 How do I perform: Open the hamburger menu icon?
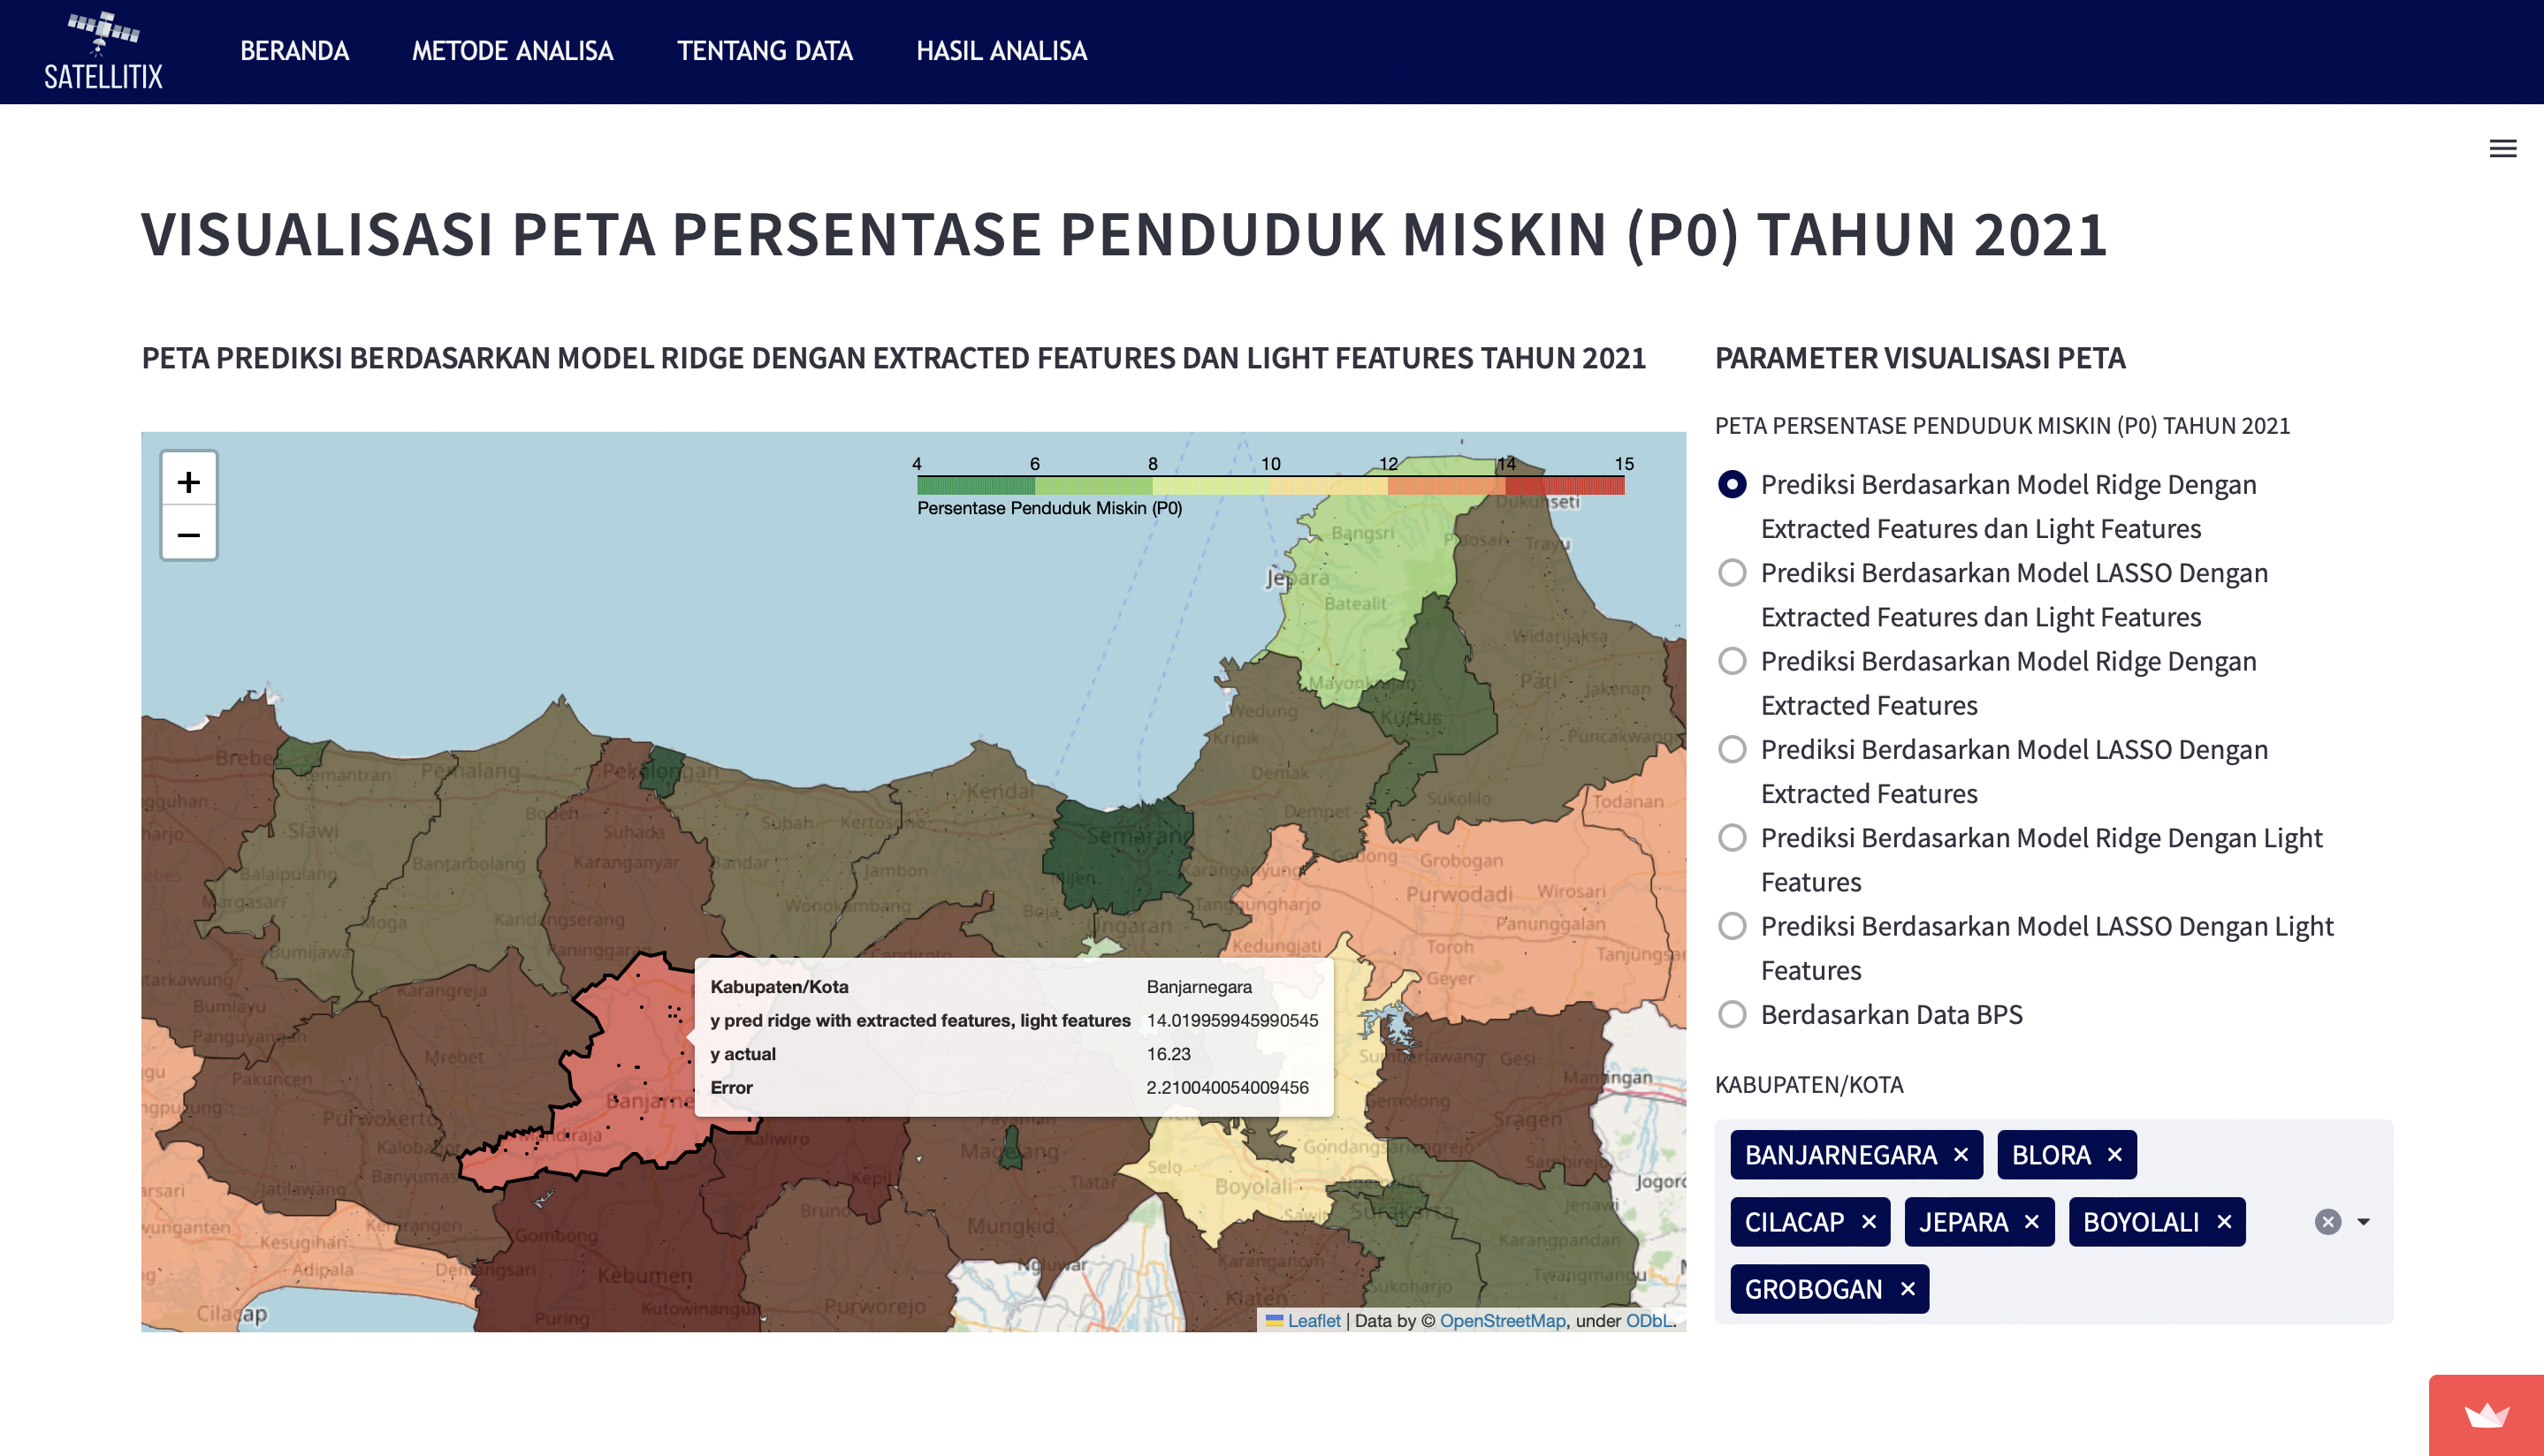(x=2502, y=149)
